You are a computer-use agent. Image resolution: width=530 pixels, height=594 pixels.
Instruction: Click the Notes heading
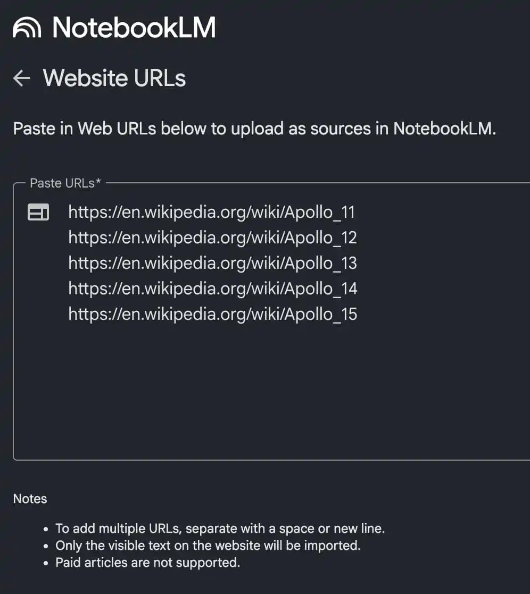point(30,499)
